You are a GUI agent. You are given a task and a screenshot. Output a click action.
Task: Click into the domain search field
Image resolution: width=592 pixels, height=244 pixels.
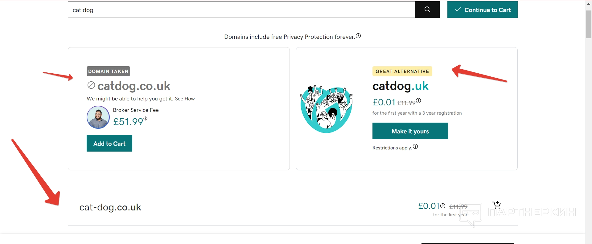click(240, 10)
